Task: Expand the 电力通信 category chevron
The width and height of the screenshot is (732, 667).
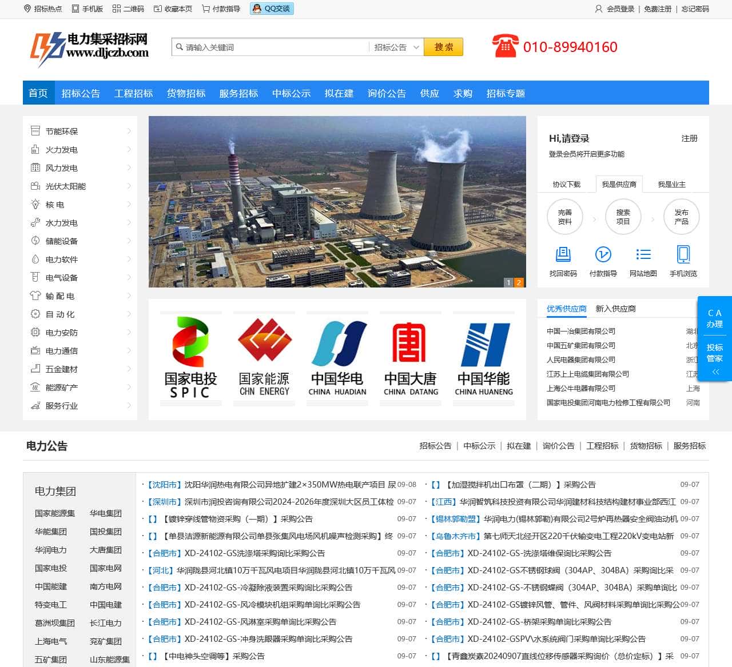Action: (x=129, y=350)
